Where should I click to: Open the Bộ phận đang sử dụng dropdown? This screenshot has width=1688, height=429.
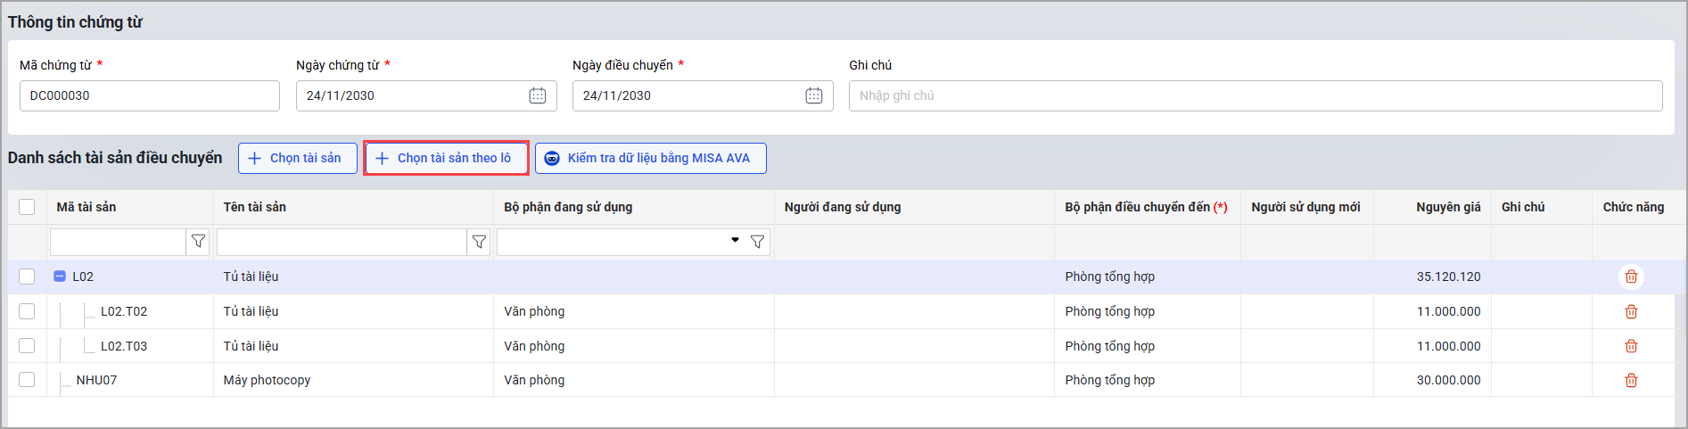[735, 241]
